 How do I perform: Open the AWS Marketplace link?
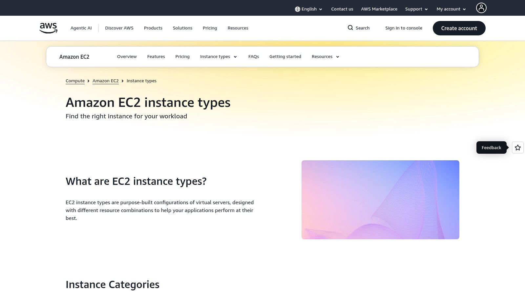pos(379,9)
